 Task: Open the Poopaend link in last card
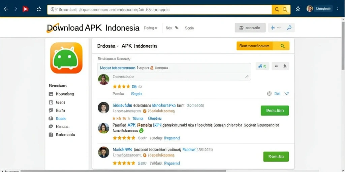pyautogui.click(x=172, y=163)
